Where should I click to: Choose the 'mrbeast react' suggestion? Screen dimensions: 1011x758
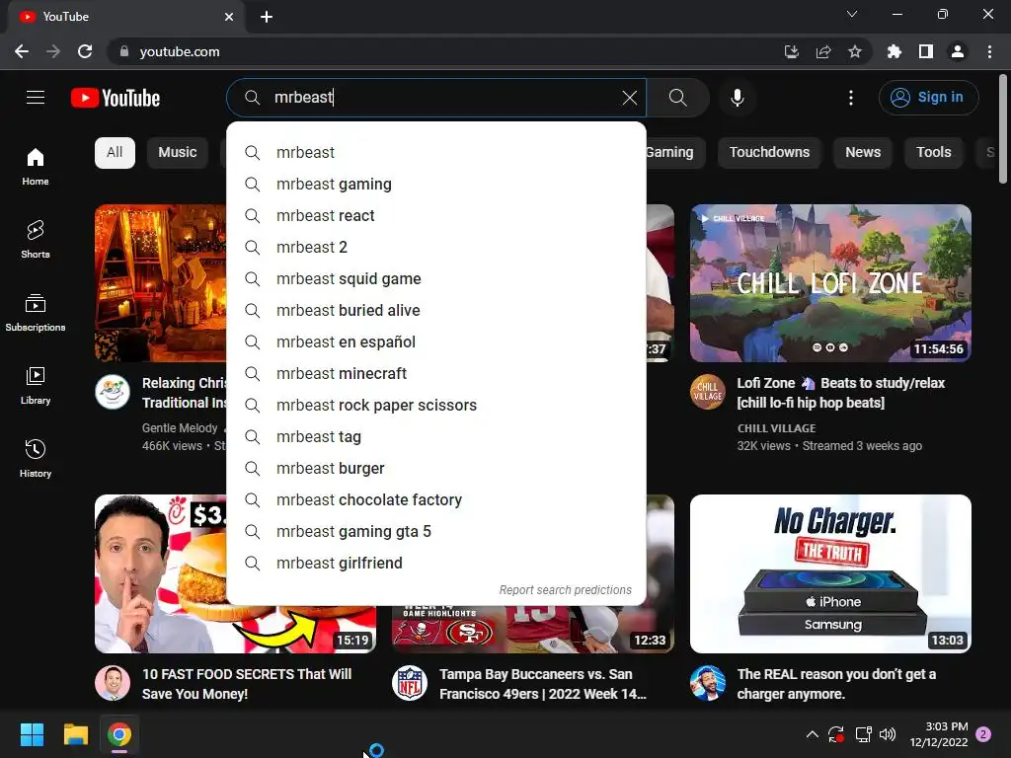pos(436,216)
